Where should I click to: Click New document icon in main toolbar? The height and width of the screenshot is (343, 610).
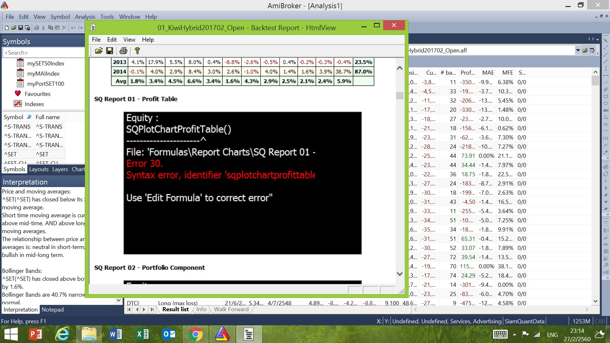(x=7, y=28)
